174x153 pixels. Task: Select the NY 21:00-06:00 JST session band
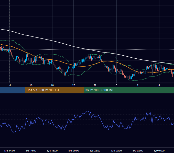pos(129,90)
